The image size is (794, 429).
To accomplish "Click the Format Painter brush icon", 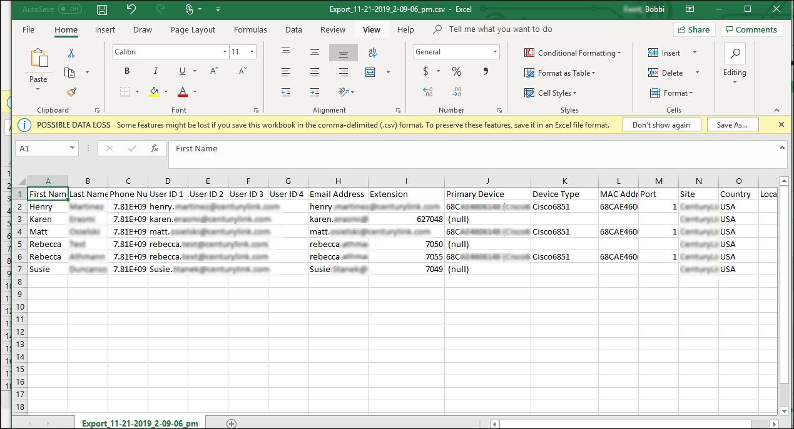I will (71, 92).
